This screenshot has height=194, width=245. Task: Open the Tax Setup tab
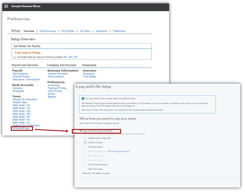click(85, 31)
